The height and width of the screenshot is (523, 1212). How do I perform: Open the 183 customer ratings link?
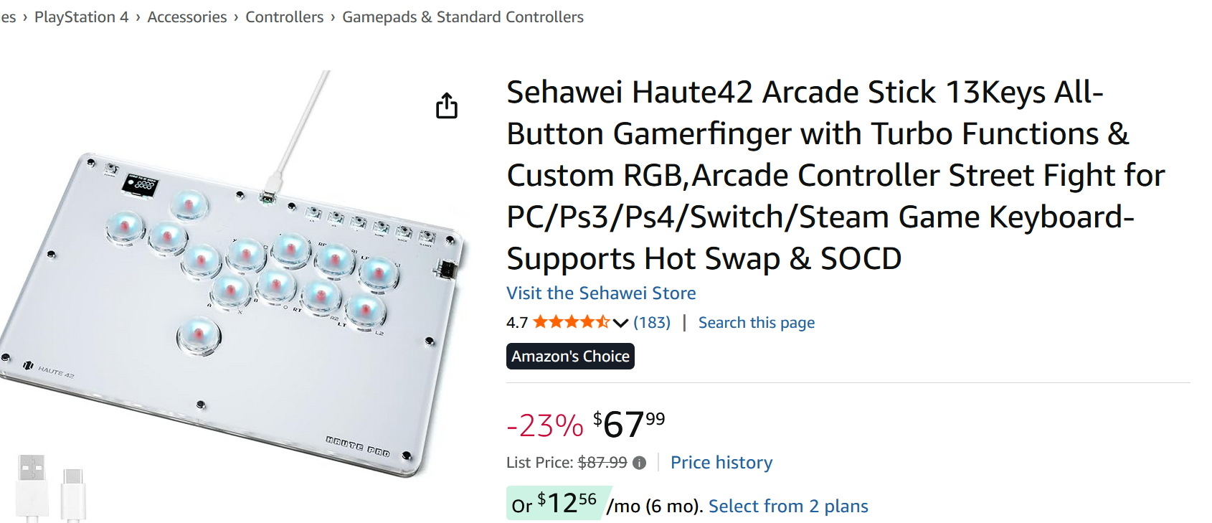pos(651,322)
